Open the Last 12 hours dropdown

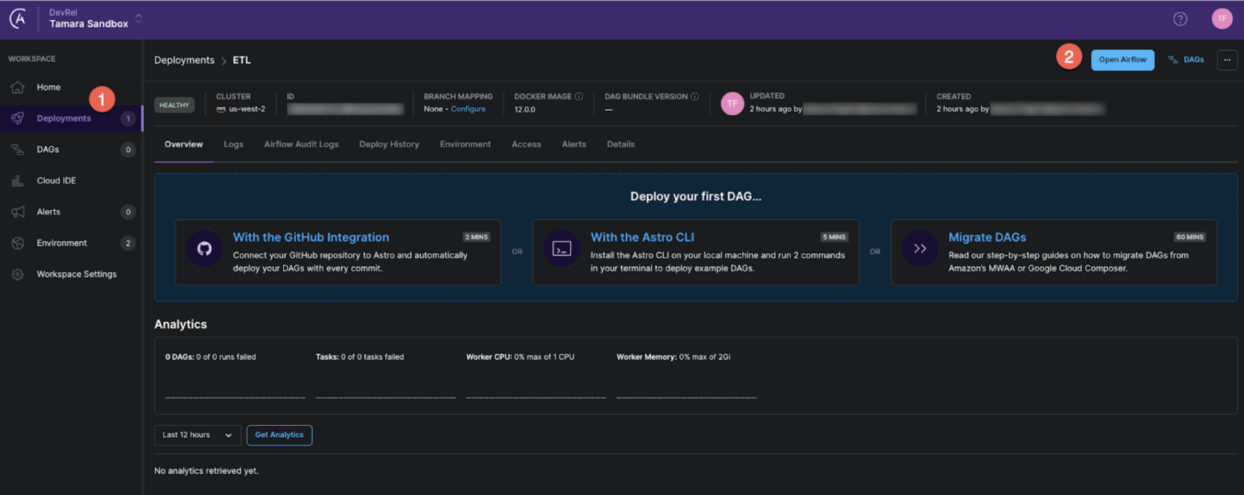point(197,435)
